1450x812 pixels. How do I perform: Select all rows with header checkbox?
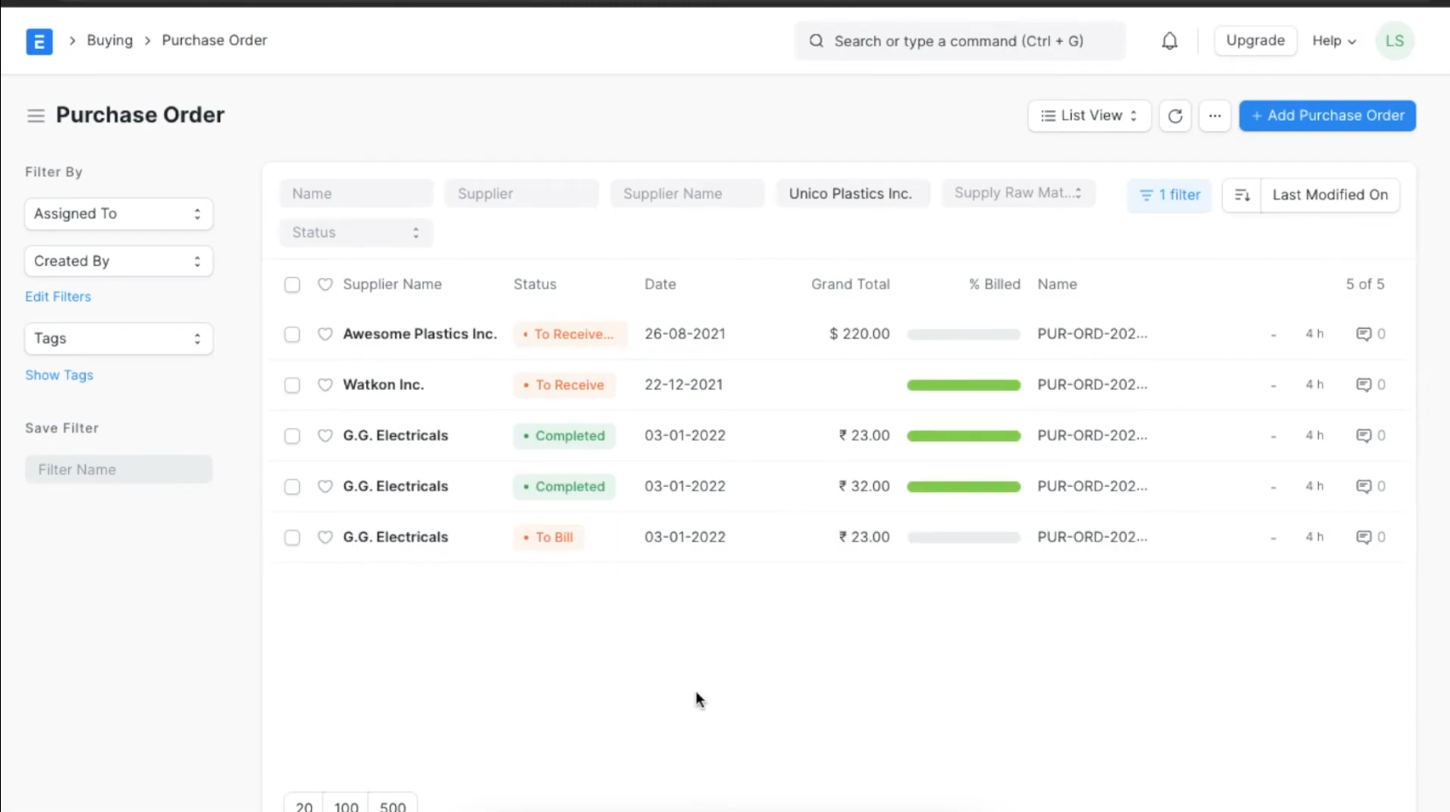pos(292,284)
